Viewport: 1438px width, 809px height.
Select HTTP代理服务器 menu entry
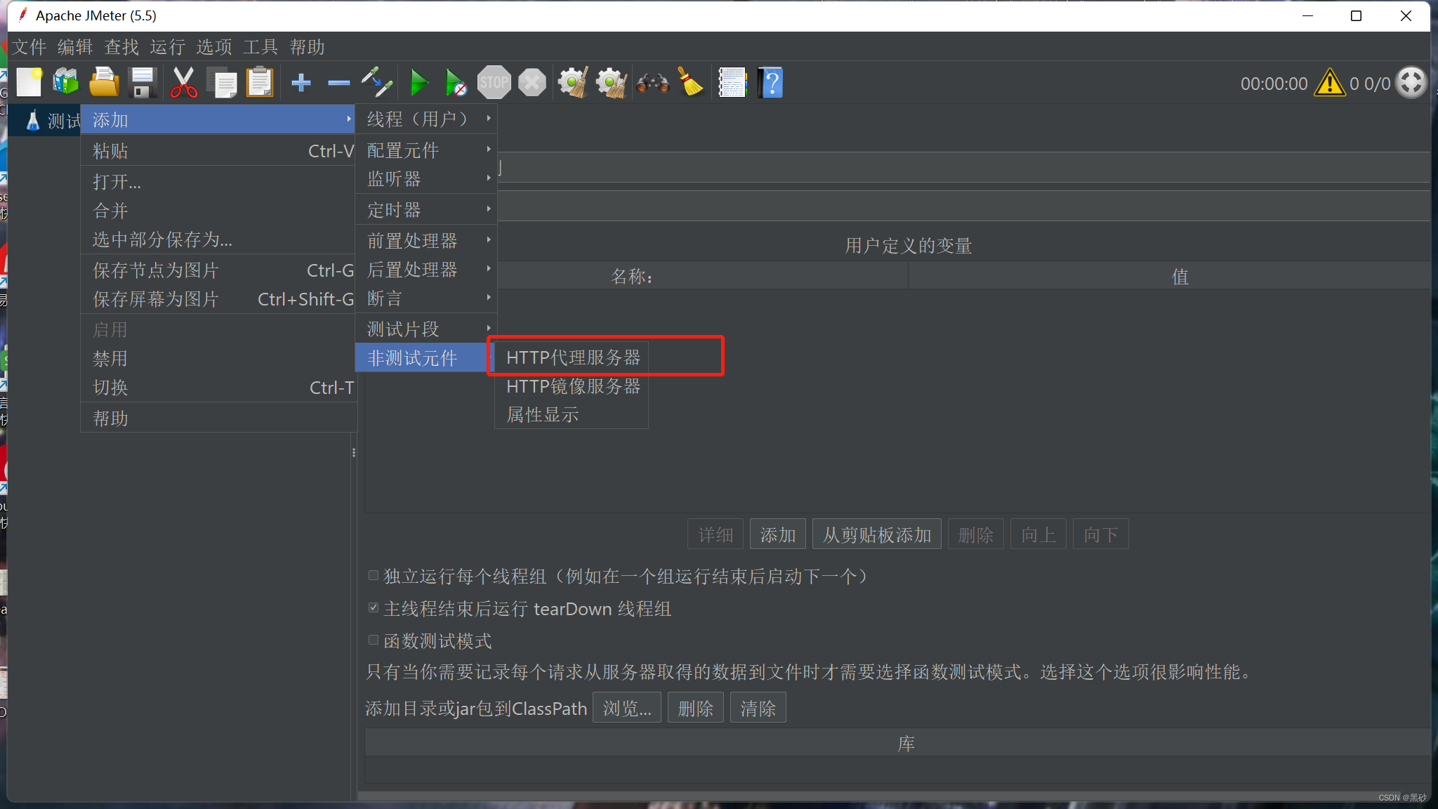[573, 357]
